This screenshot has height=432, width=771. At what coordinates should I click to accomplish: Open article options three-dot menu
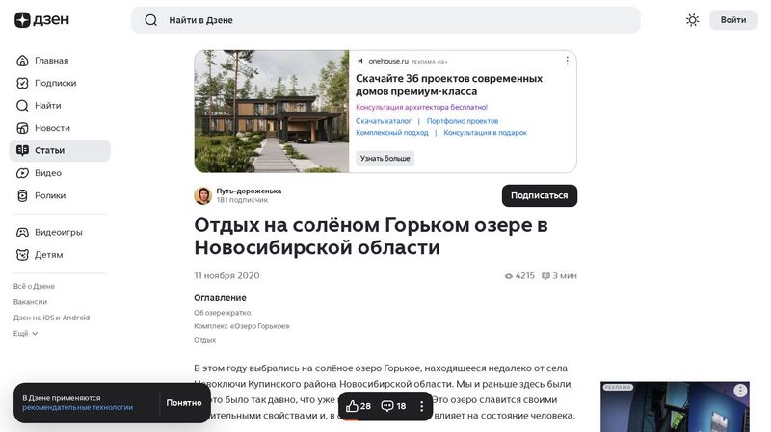point(421,406)
